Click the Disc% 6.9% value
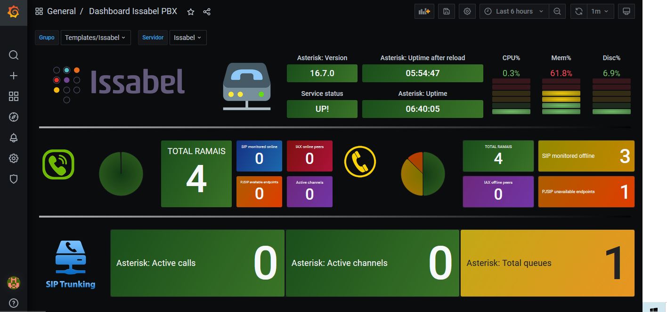 tap(611, 73)
